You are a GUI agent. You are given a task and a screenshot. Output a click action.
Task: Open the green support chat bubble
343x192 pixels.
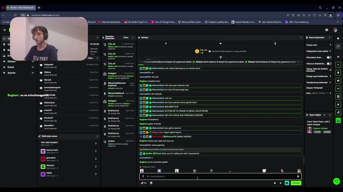point(336,181)
